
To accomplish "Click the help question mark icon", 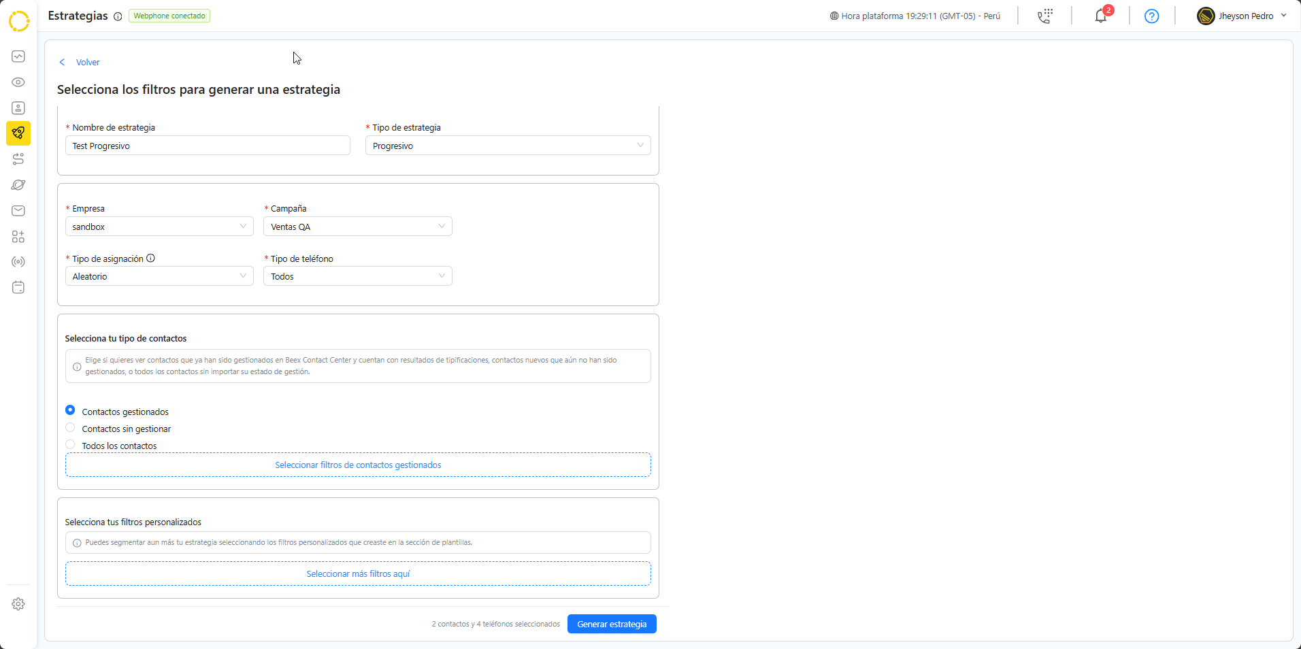I will click(1151, 16).
